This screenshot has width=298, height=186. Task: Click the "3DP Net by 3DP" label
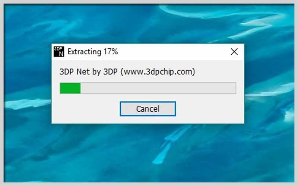point(88,72)
